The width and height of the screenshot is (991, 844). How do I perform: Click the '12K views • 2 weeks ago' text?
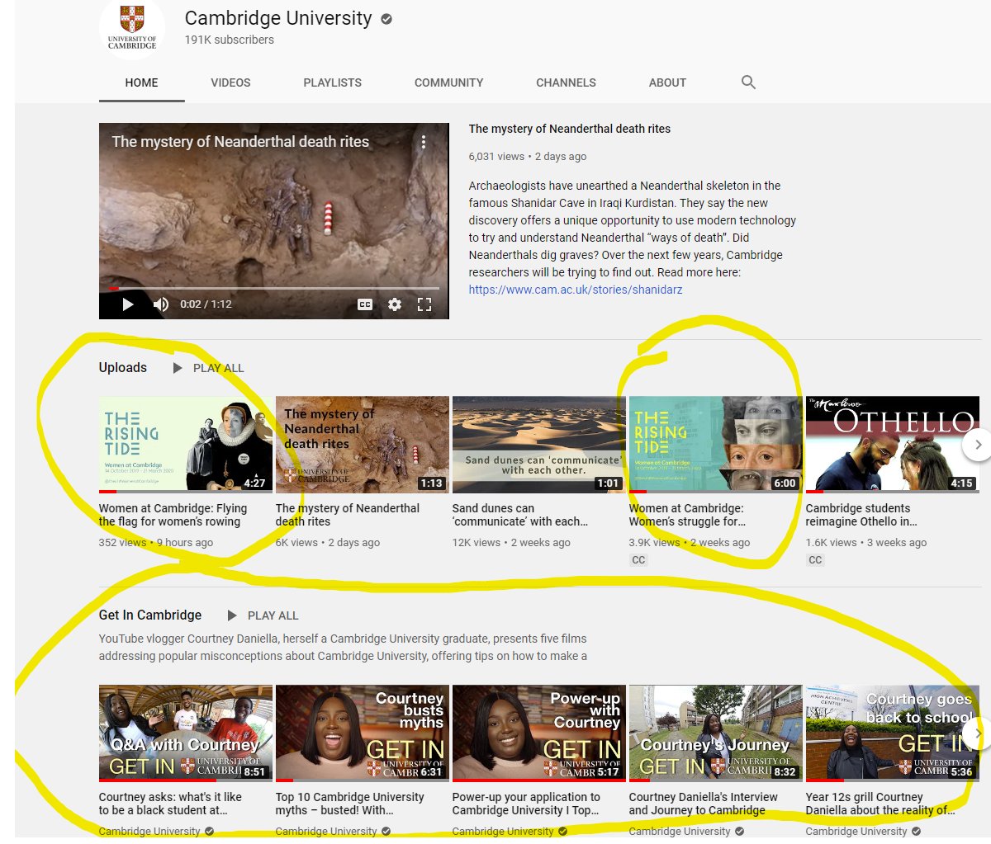(x=511, y=543)
